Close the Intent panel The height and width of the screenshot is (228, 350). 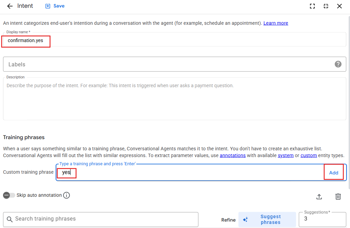pos(339,6)
